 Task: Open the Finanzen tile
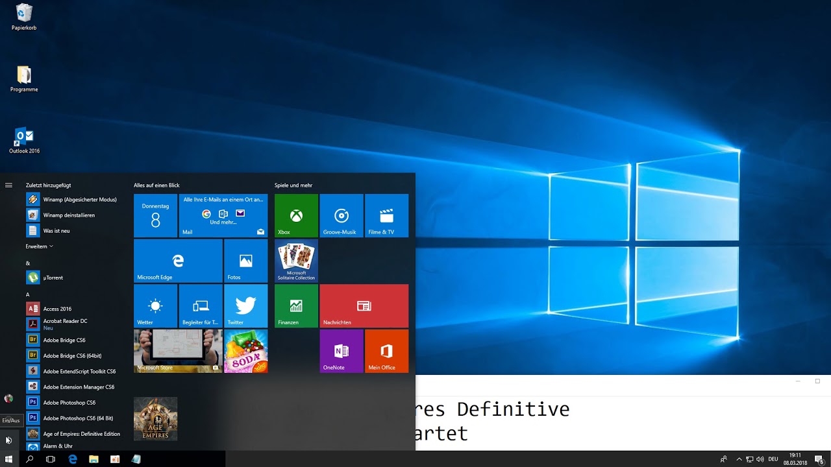296,305
